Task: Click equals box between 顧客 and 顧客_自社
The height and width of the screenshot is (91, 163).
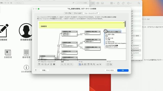Action: point(81,48)
